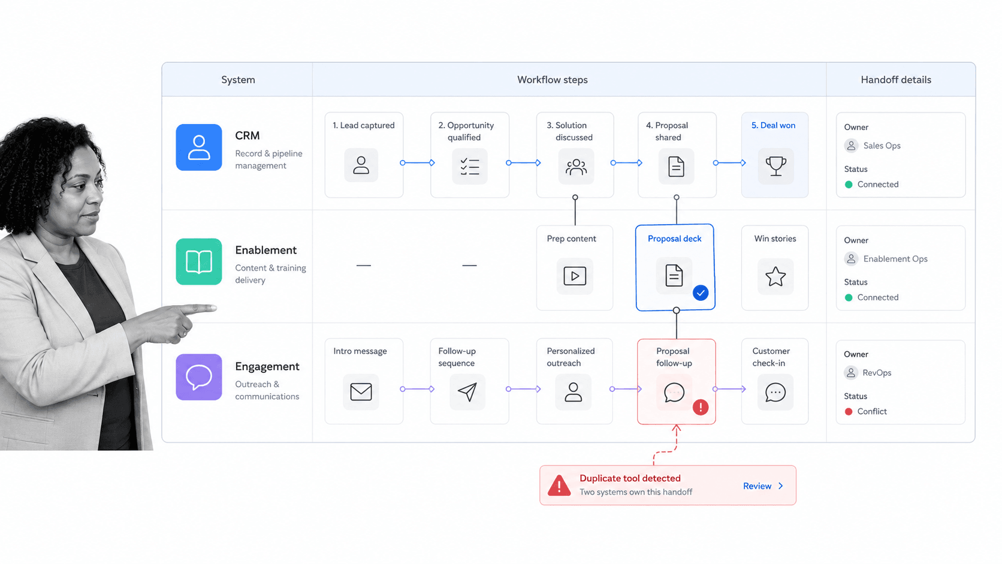The height and width of the screenshot is (564, 1002).
Task: Click the Follow-up sequence paper plane icon
Action: (x=467, y=392)
